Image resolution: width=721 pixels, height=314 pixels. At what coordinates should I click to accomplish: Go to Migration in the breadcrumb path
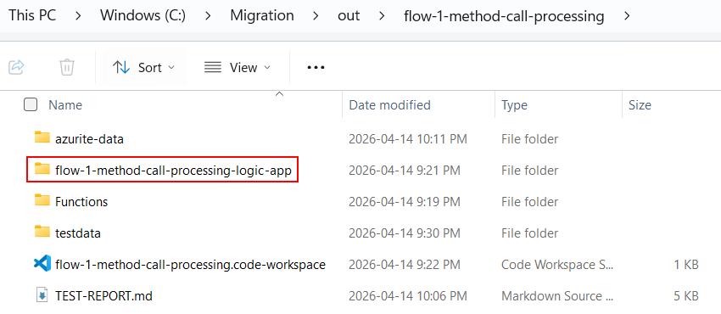pos(262,15)
